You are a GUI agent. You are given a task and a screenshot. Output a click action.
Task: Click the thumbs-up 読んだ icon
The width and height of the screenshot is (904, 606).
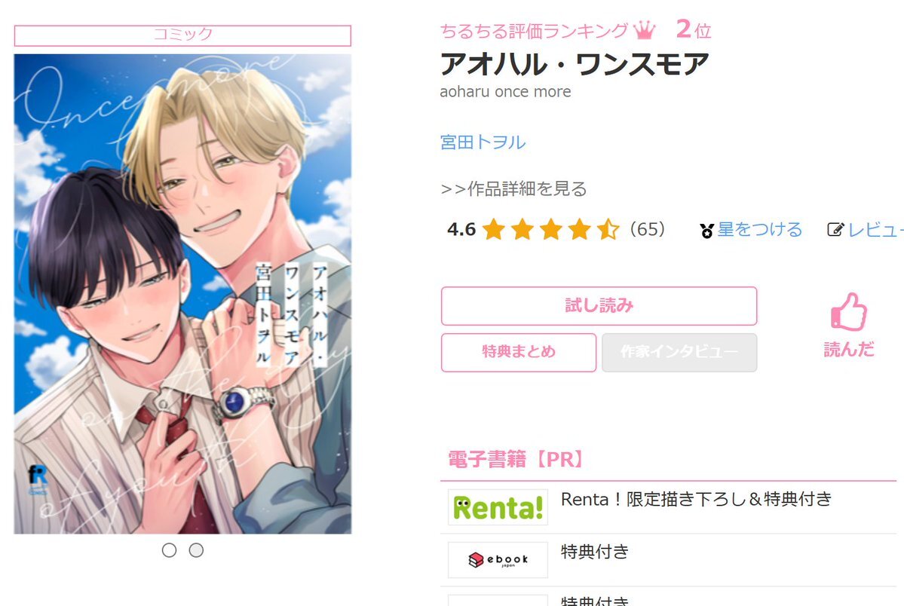pyautogui.click(x=849, y=312)
